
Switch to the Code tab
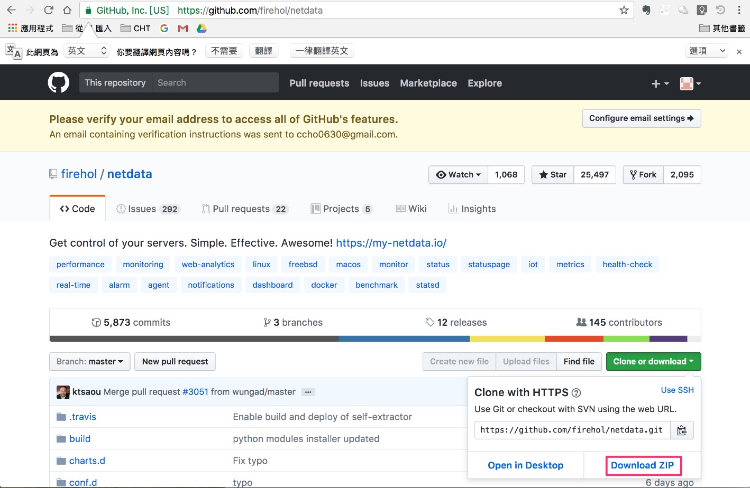click(x=77, y=209)
